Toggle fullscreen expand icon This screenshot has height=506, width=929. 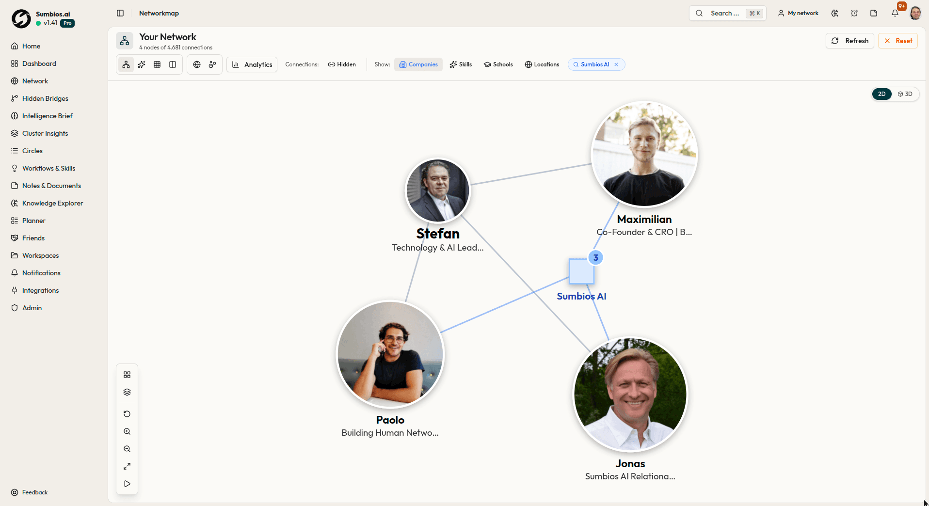point(127,466)
